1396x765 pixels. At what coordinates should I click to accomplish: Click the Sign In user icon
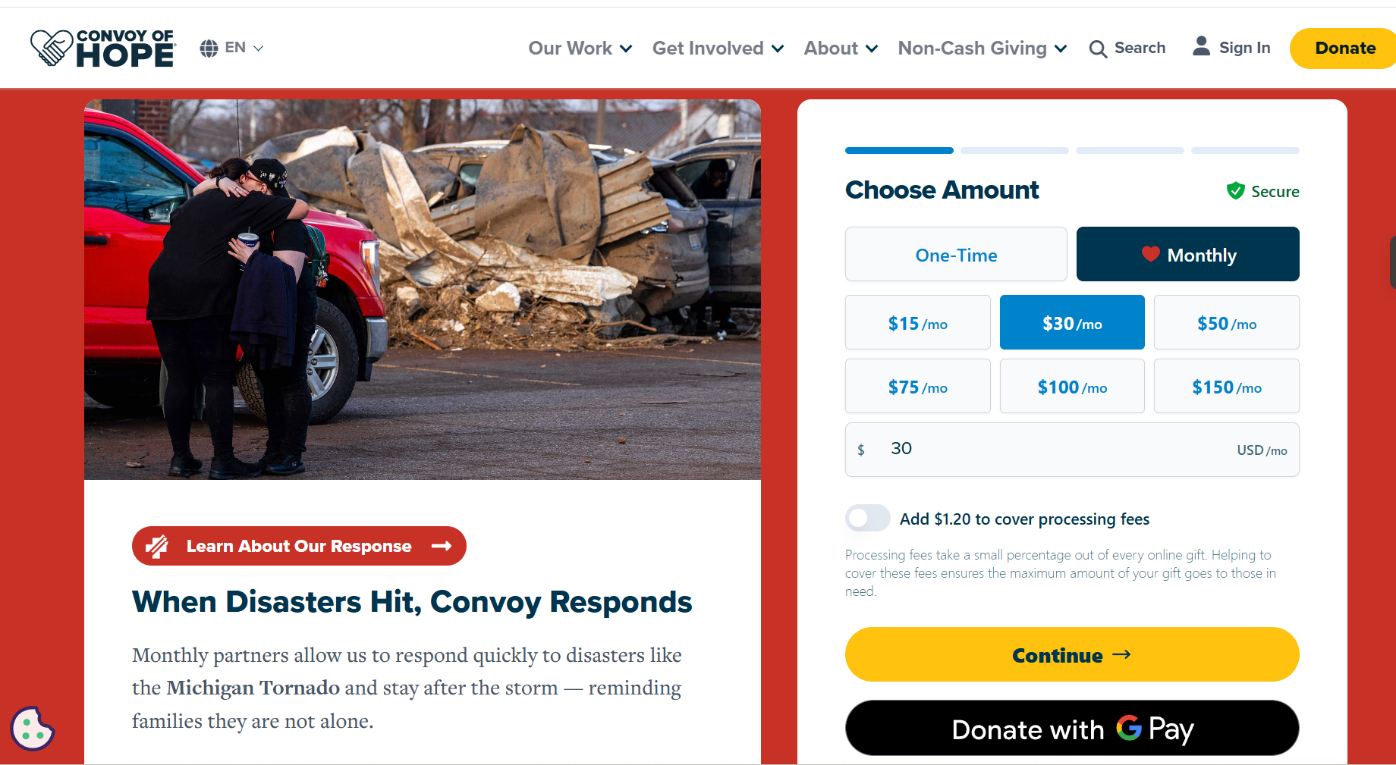click(1201, 46)
